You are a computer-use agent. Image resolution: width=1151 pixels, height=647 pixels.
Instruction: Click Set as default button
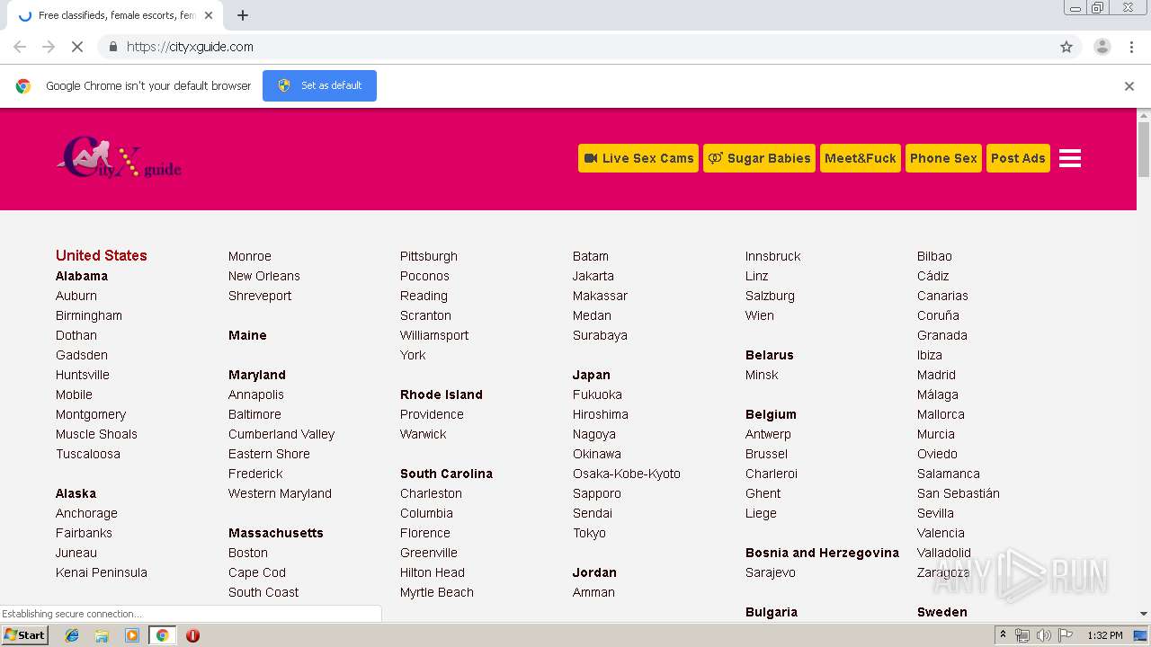point(319,85)
